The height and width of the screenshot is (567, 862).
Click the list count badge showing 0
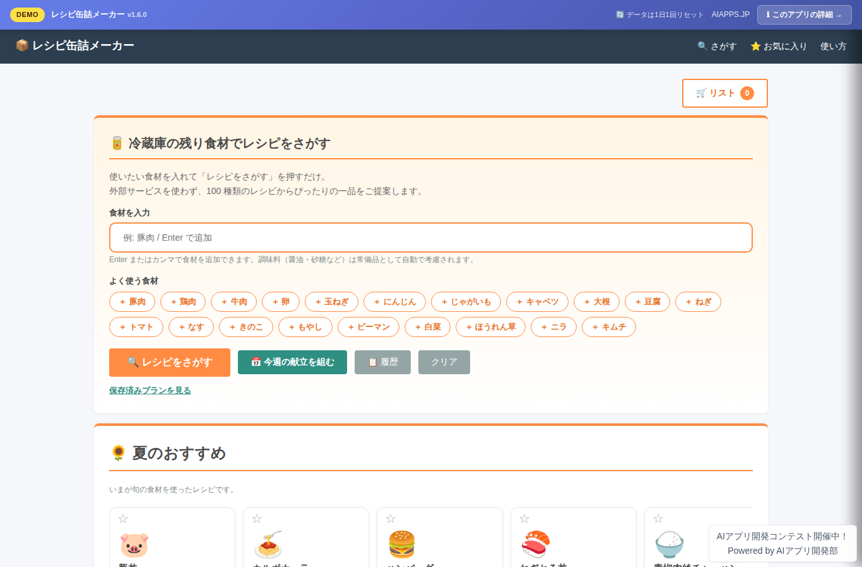click(x=747, y=93)
